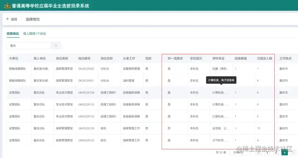Click the 助理工程师1 post name
This screenshot has width=298, height=158.
click(108, 93)
